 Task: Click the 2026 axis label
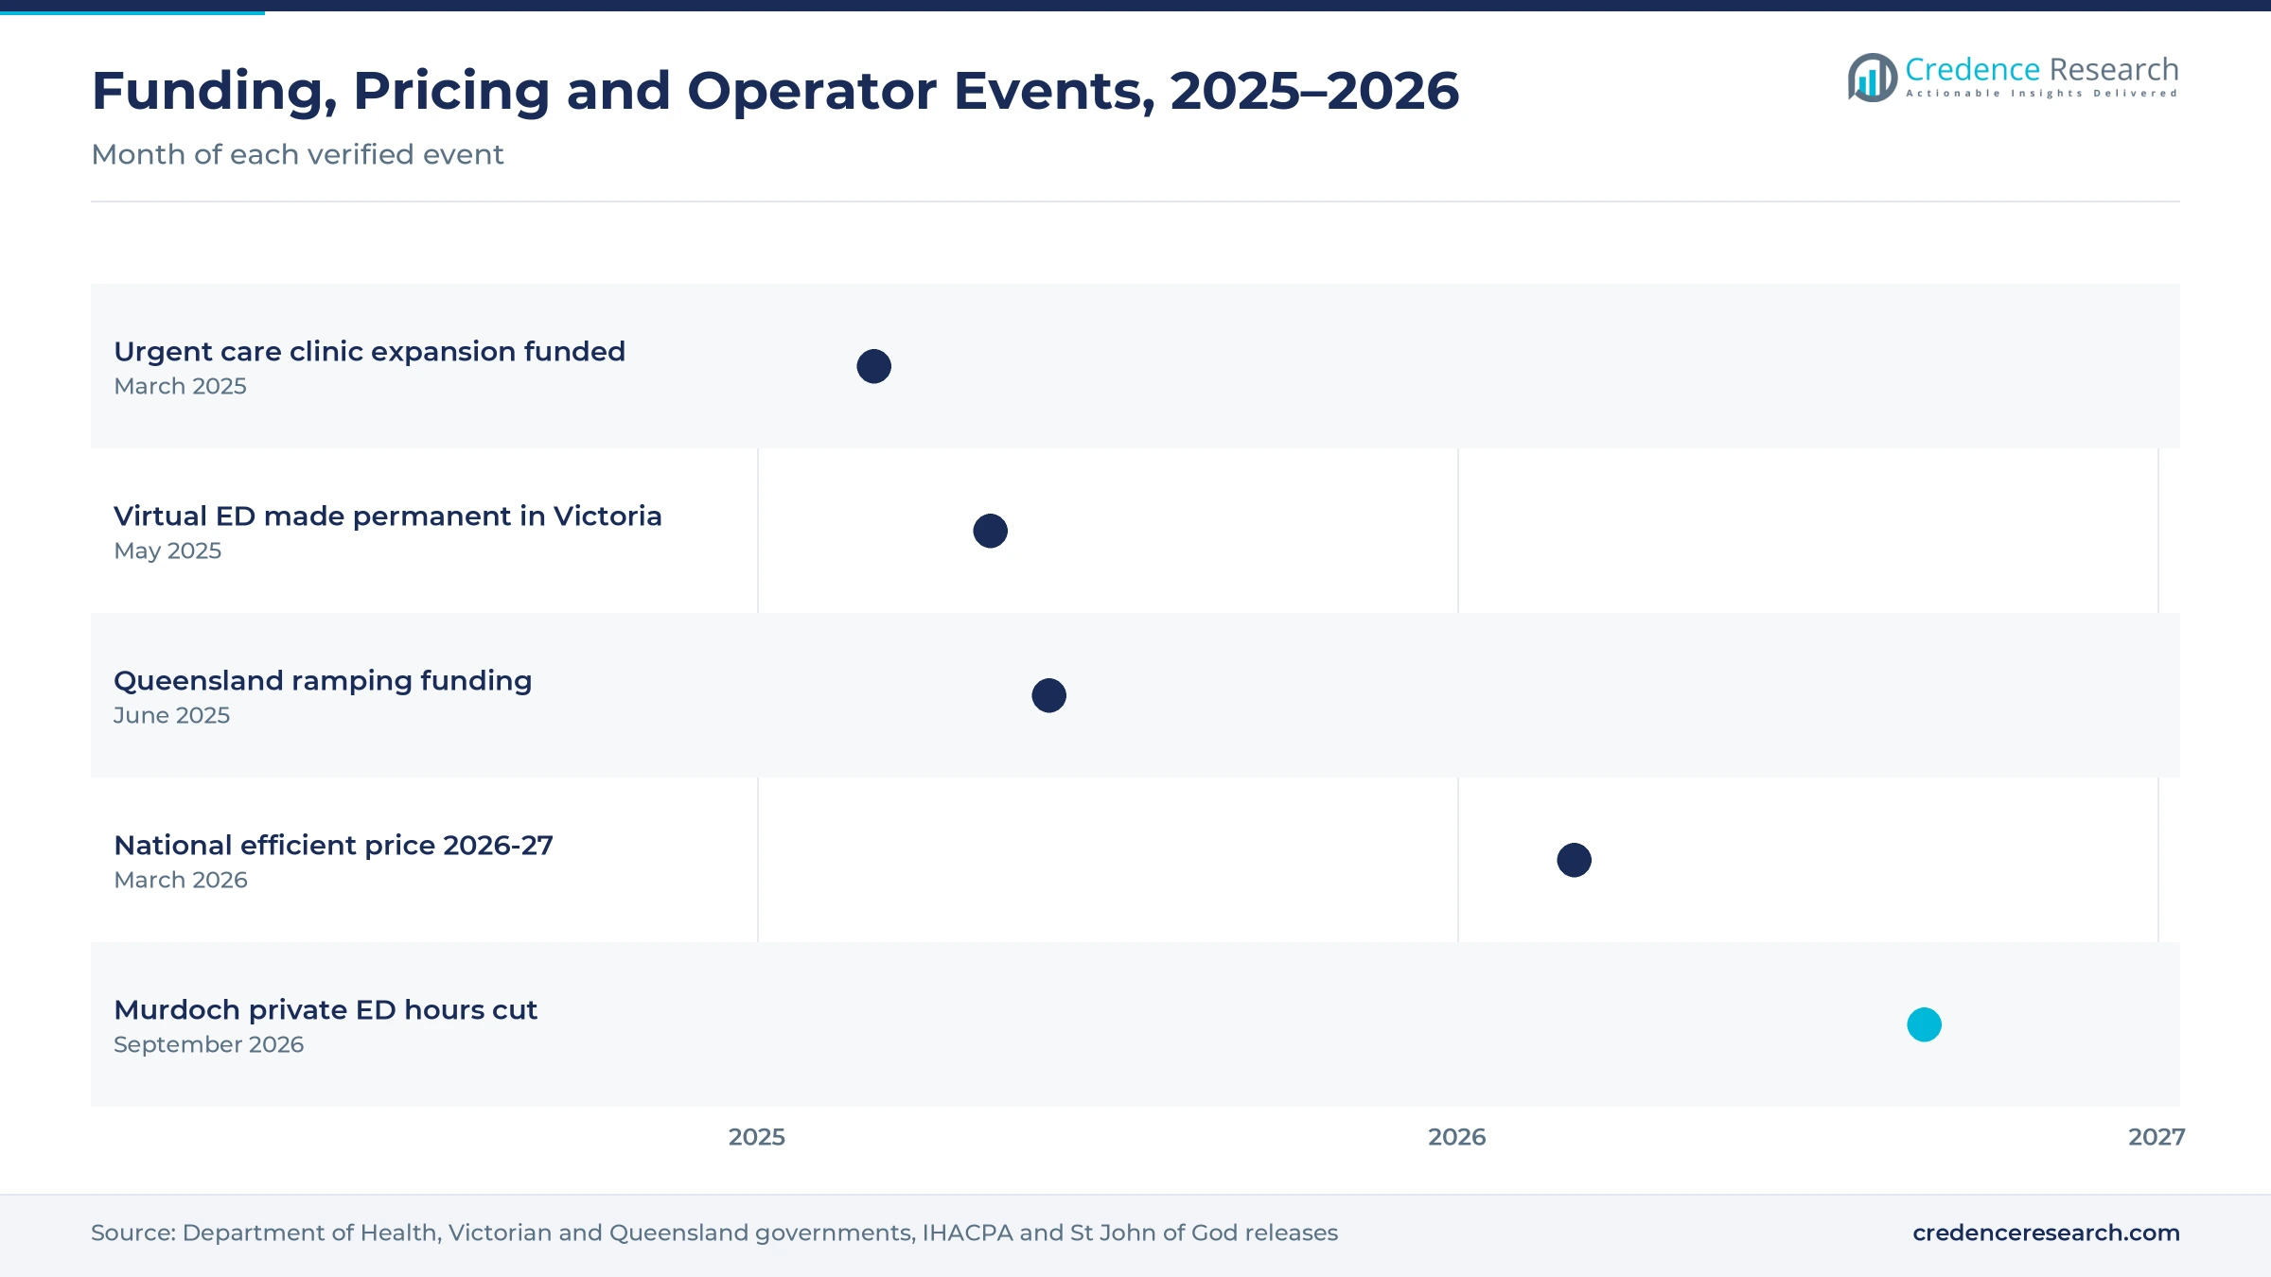(1457, 1137)
